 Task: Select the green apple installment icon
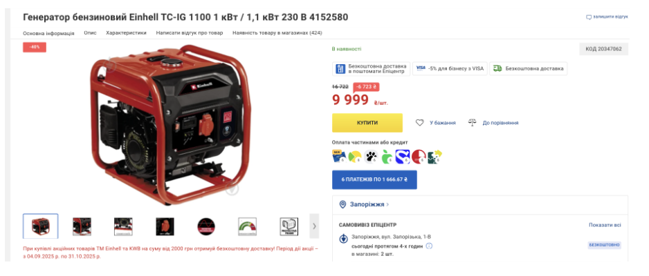click(x=387, y=157)
